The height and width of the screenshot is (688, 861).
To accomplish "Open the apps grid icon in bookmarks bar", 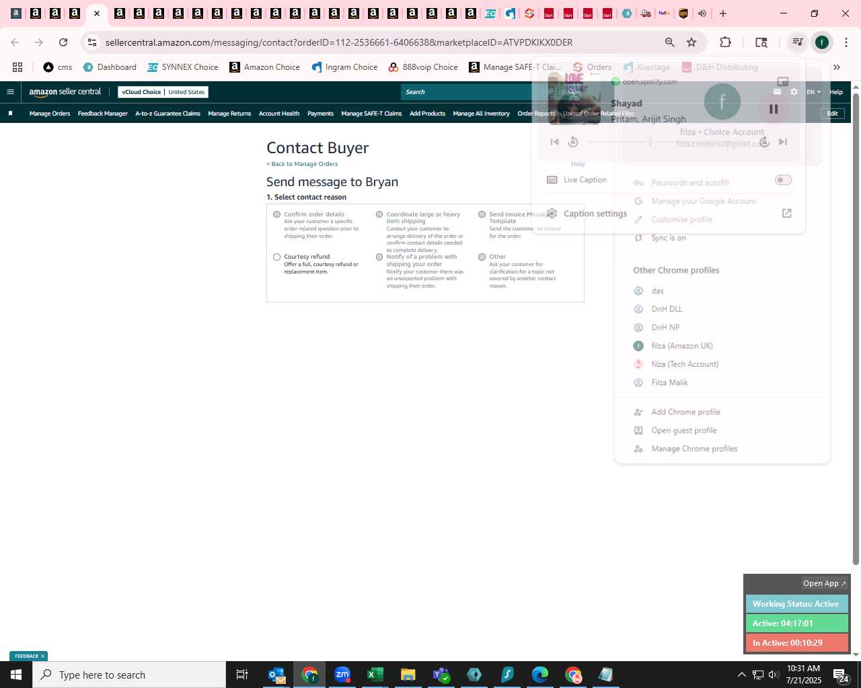I will click(x=17, y=67).
